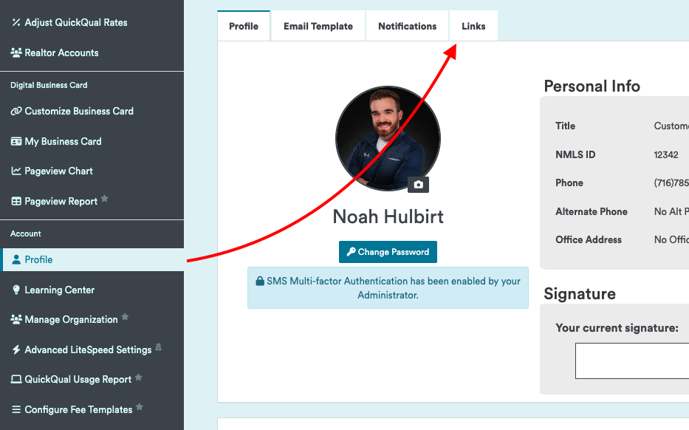The height and width of the screenshot is (430, 689).
Task: Click the Office Address field label
Action: coord(589,239)
